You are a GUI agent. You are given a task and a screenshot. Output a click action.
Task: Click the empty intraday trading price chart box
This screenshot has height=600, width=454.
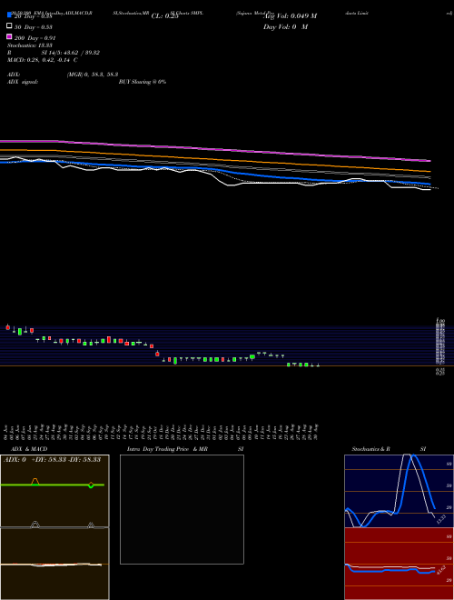coord(182,509)
